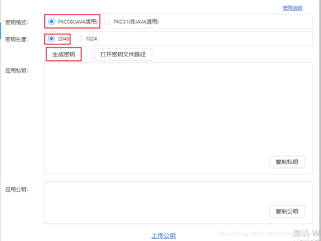Select the PKCS8 (JAVA适用) key format
The image size is (321, 241).
point(52,22)
